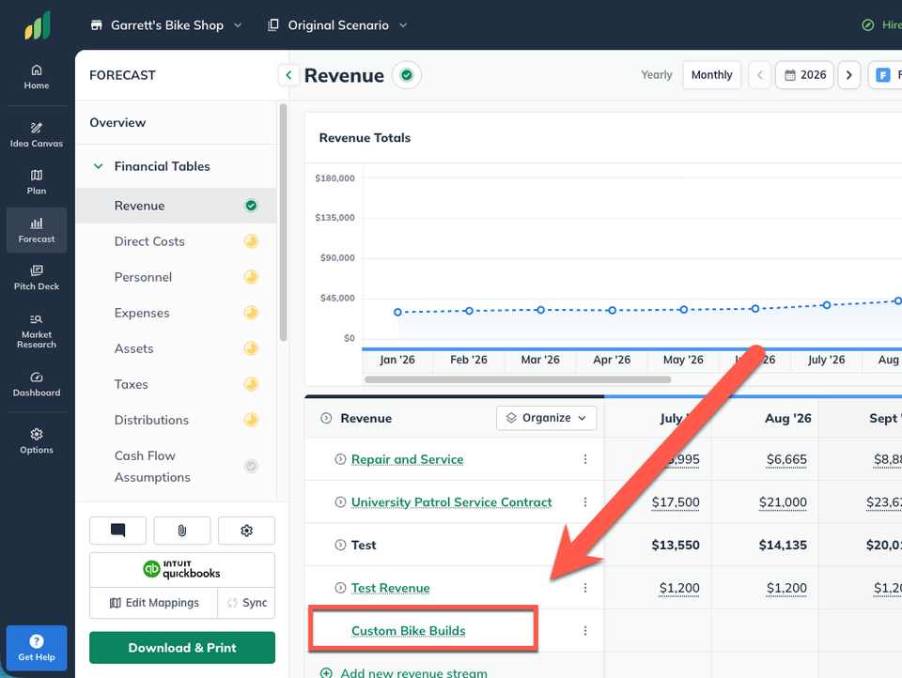Screen dimensions: 902x678
Task: Expand the Test Revenue row
Action: tap(340, 588)
